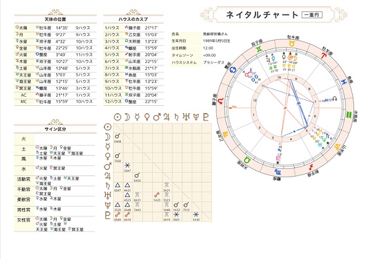Click the 11ハウス cell in the Mars row

pos(84,55)
